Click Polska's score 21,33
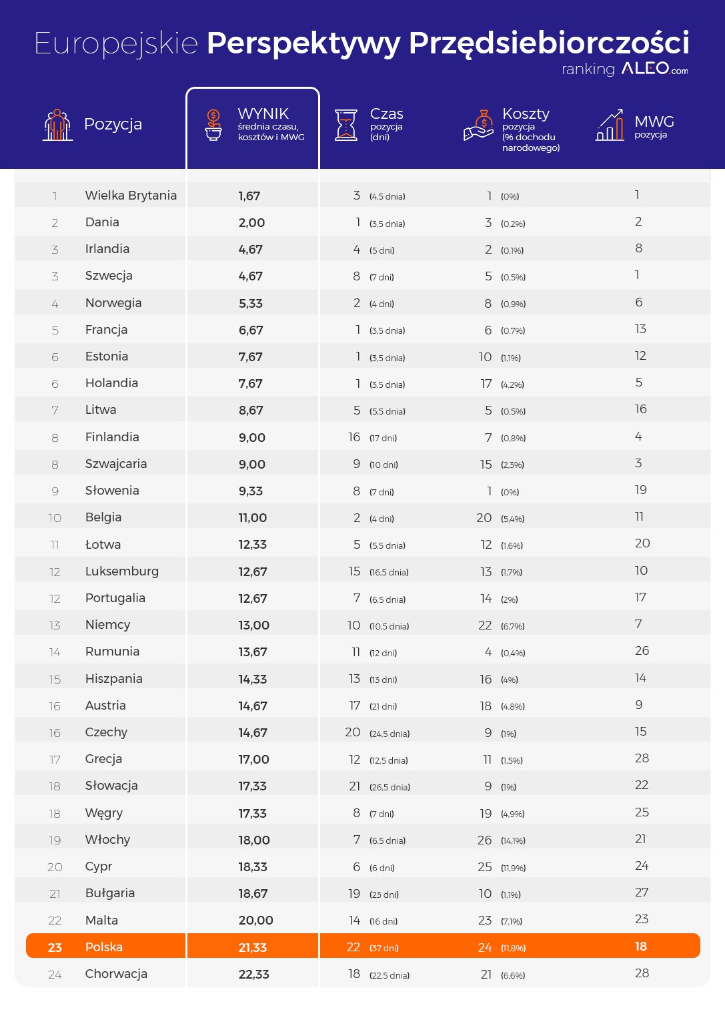The image size is (725, 1010). coord(253,947)
